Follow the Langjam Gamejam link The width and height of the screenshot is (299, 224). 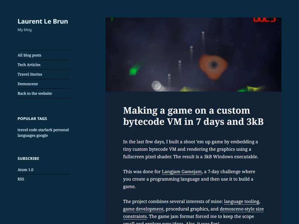tap(182, 171)
